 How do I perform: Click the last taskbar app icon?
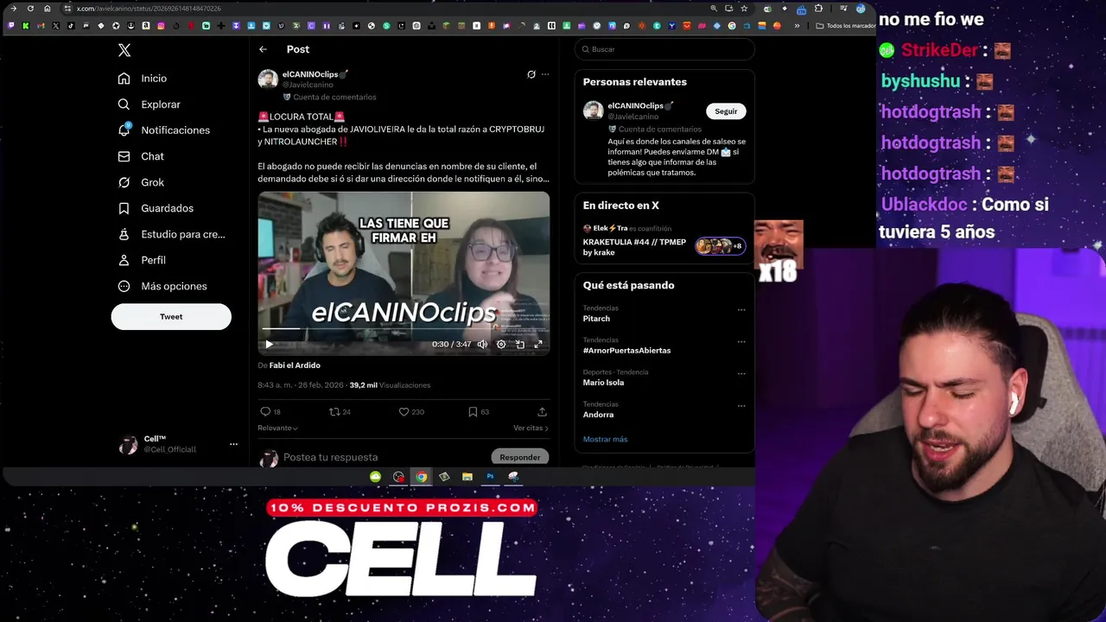pos(513,477)
